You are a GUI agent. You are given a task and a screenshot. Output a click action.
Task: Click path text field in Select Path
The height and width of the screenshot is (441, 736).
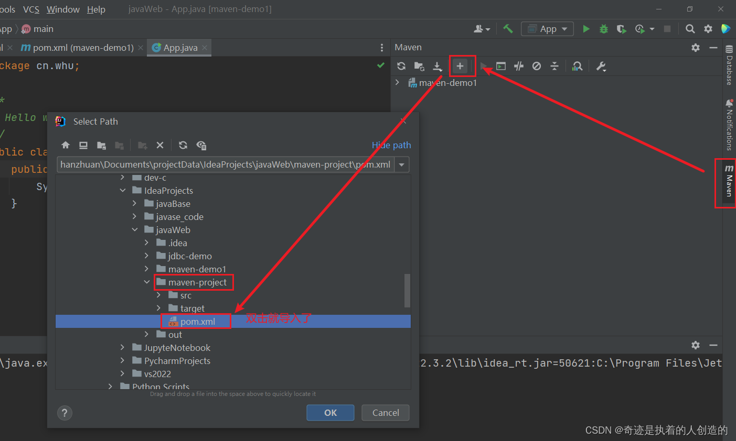(226, 164)
